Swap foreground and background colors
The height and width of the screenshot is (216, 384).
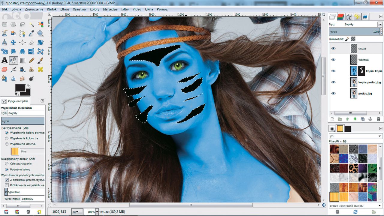point(28,86)
